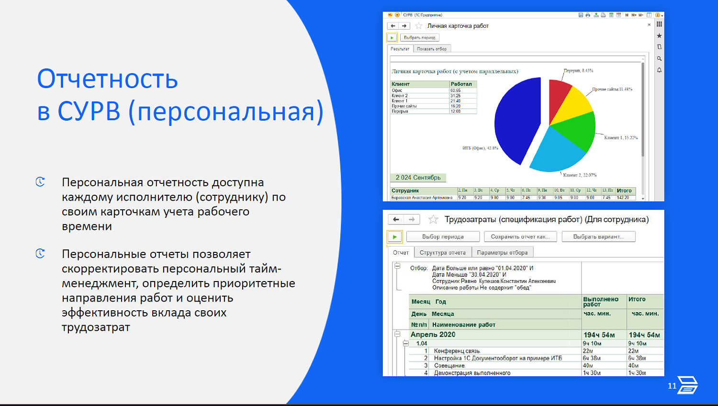The image size is (718, 406).
Task: Select the Прочие сайты row in client table
Action: [434, 106]
